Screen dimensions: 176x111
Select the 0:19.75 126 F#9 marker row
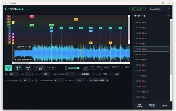coord(151,92)
